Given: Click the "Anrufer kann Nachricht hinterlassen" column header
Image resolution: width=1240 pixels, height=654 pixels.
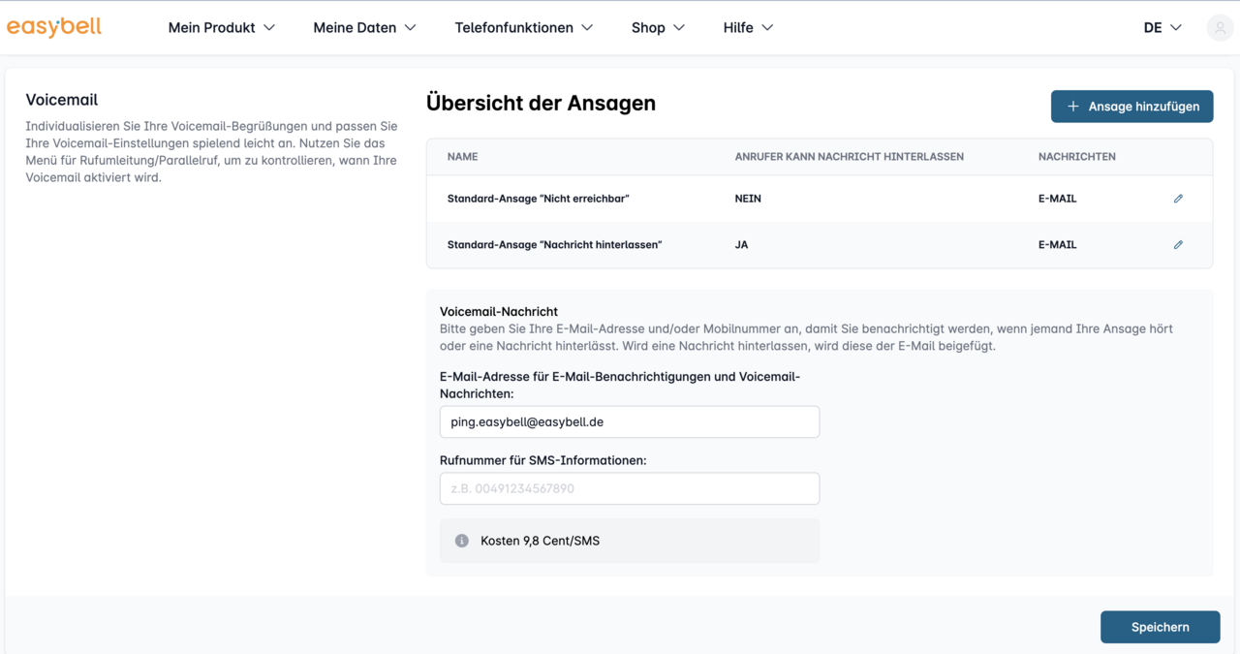Looking at the screenshot, I should 849,157.
